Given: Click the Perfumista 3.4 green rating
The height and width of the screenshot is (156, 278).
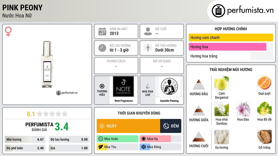Looking at the screenshot, I should (x=62, y=127).
